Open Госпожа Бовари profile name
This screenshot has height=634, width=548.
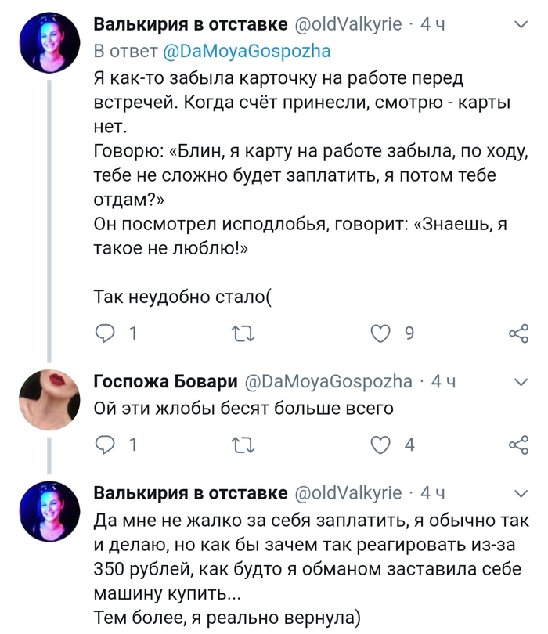[x=165, y=382]
